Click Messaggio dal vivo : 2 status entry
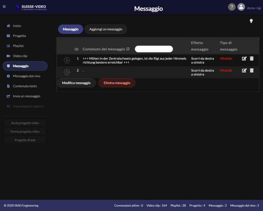This screenshot has width=263, height=211. click(245, 205)
